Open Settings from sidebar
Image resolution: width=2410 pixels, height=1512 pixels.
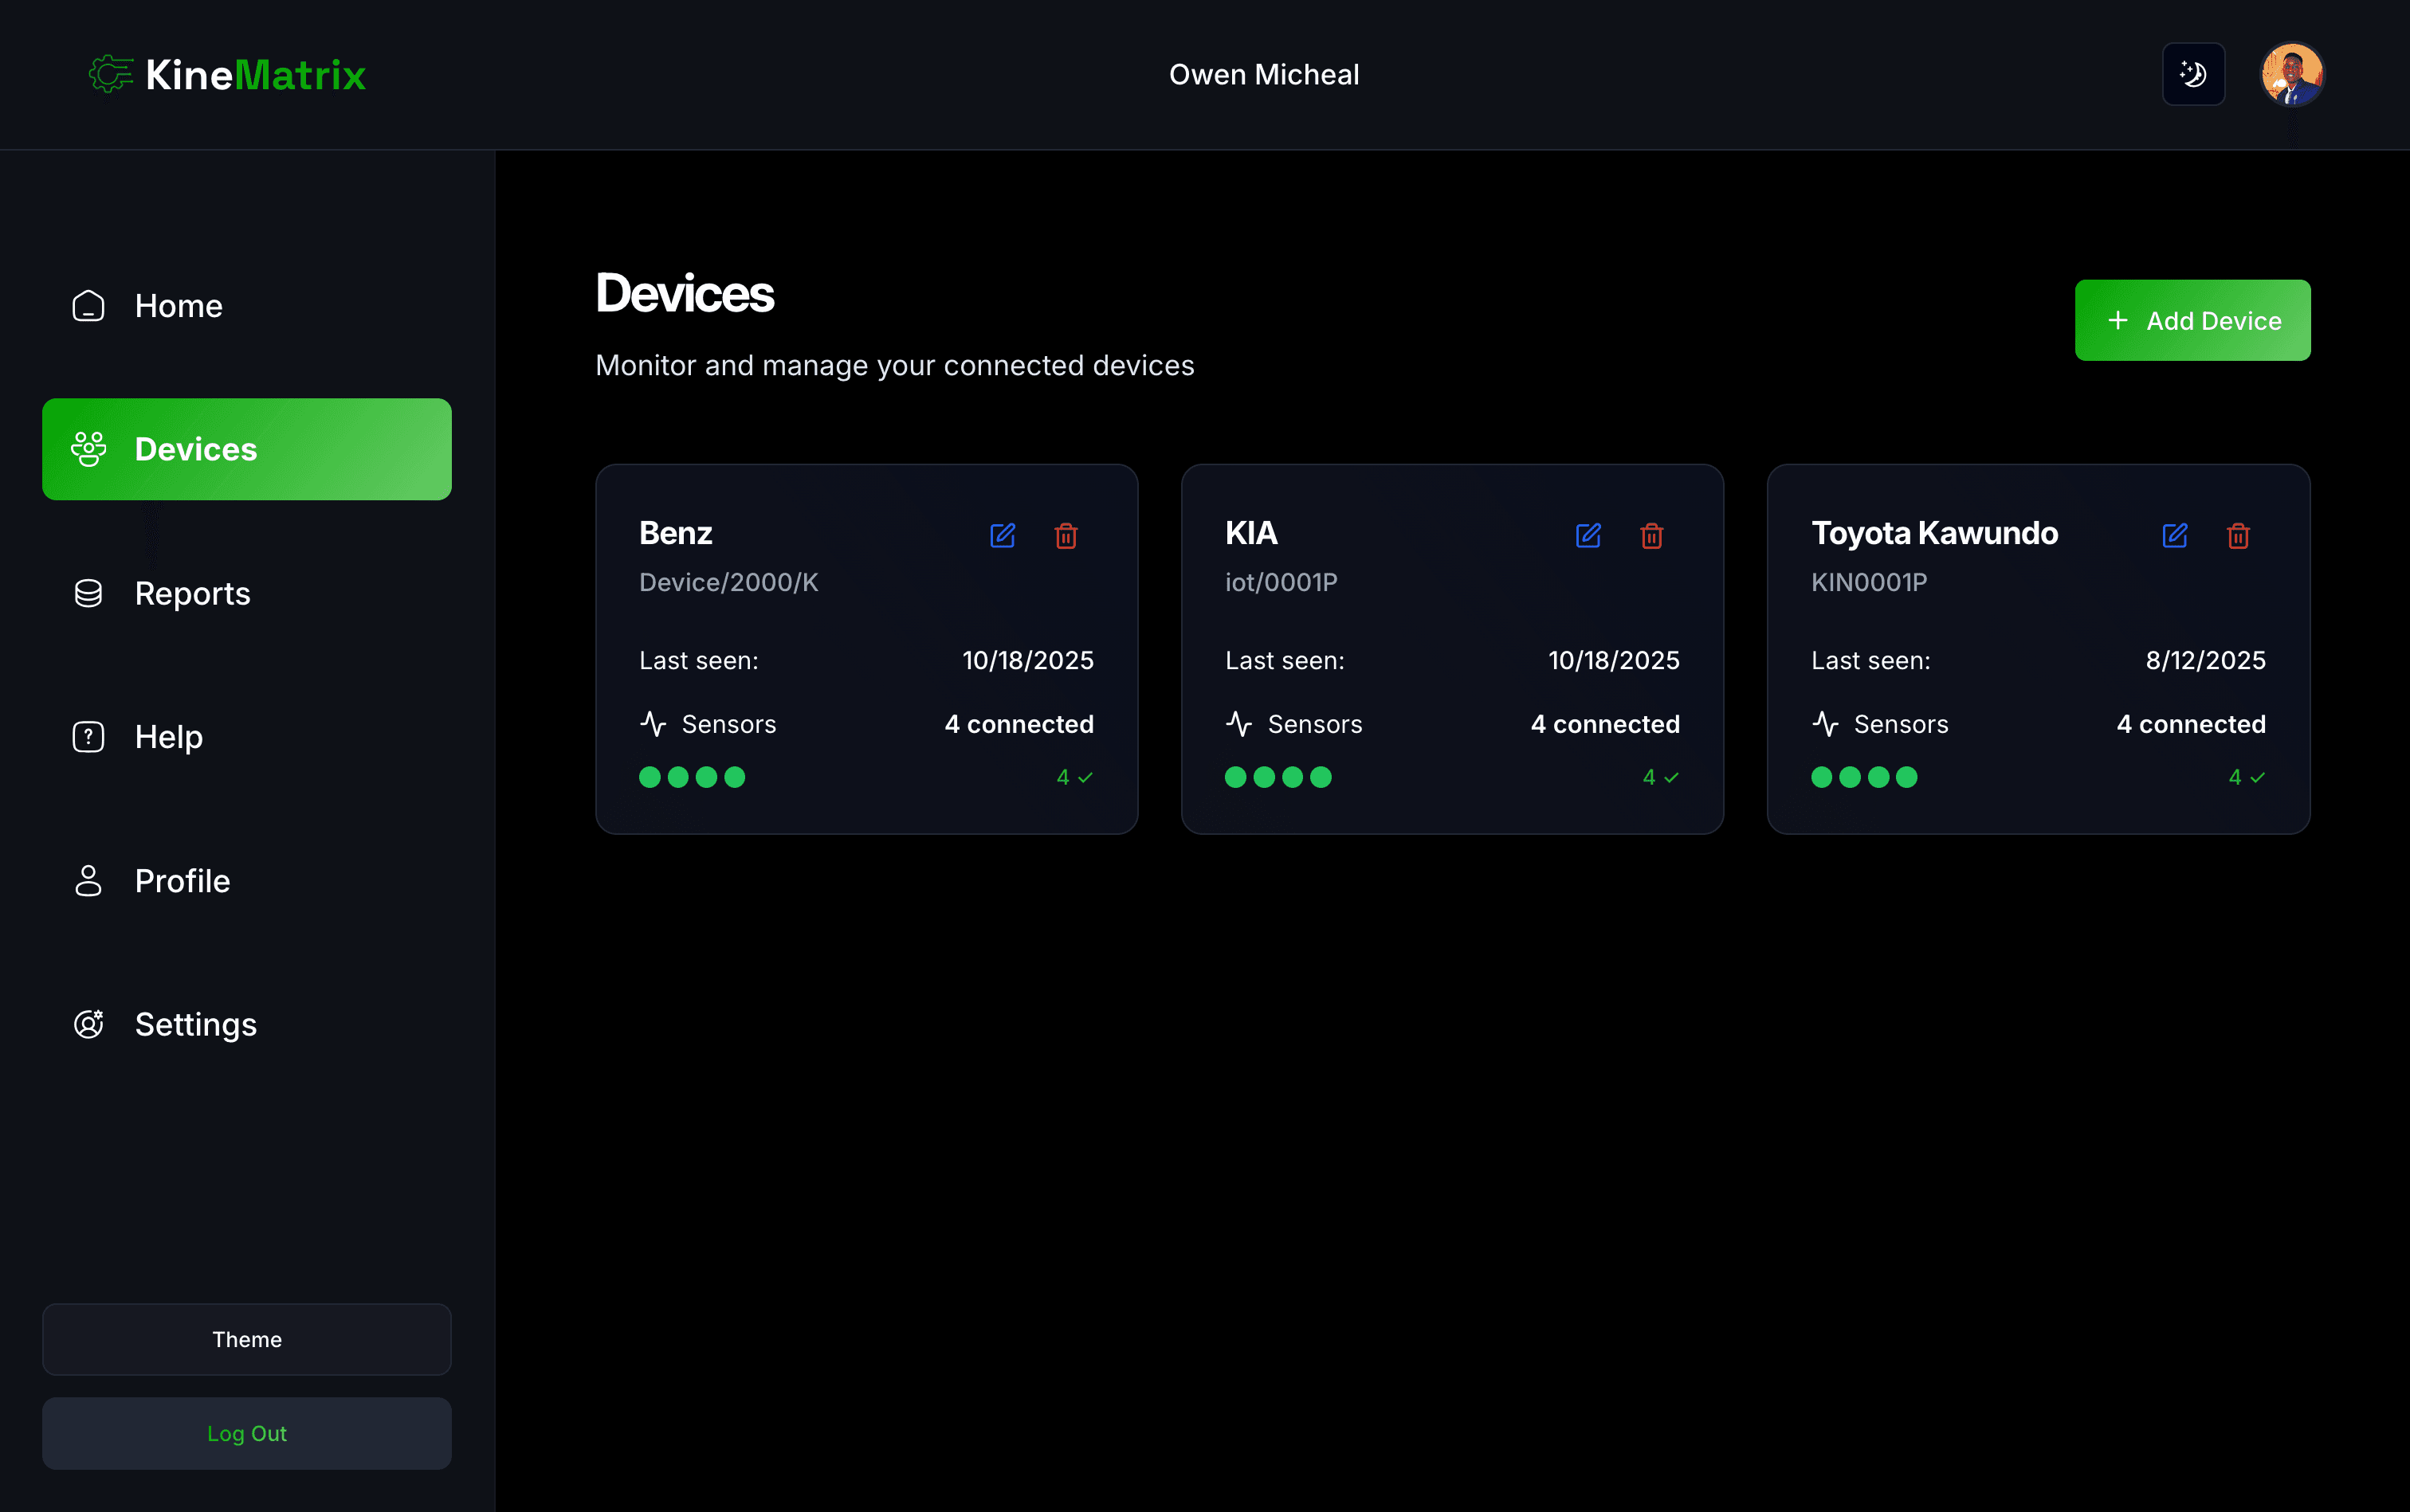click(x=195, y=1025)
